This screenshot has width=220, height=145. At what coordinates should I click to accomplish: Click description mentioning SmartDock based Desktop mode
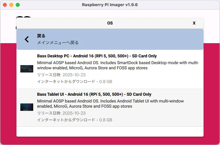118,65
